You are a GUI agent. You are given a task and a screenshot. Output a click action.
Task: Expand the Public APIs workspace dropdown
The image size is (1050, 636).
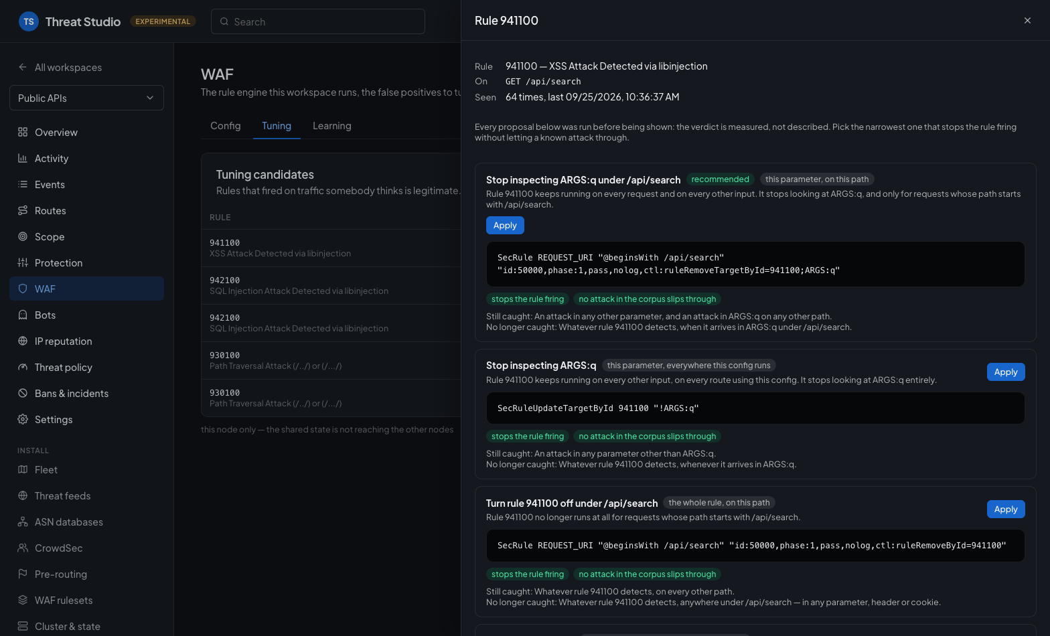pyautogui.click(x=86, y=98)
